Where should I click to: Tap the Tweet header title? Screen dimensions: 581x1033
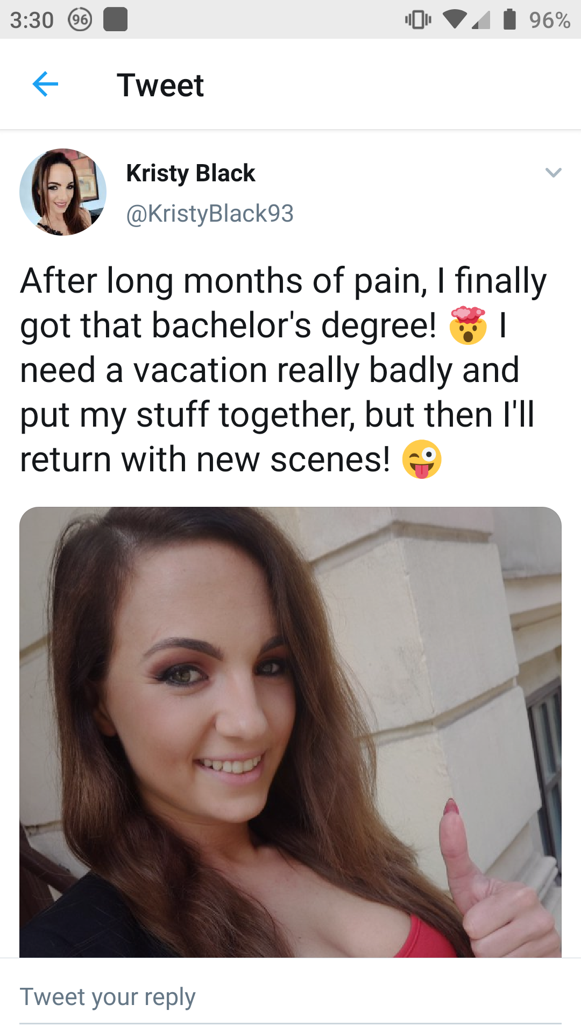point(160,85)
